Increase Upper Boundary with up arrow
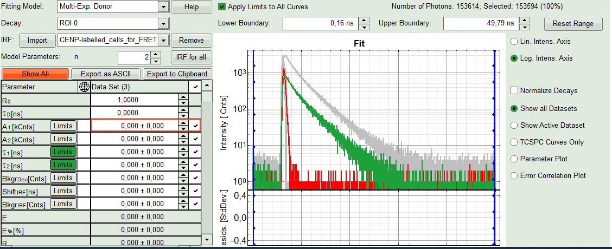The image size is (612, 249). [x=525, y=21]
